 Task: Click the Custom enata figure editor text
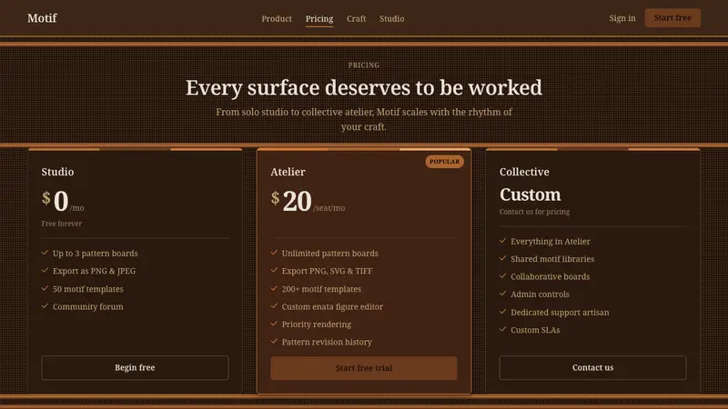click(x=332, y=306)
